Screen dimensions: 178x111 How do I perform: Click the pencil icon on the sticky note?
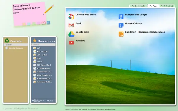tap(48, 9)
